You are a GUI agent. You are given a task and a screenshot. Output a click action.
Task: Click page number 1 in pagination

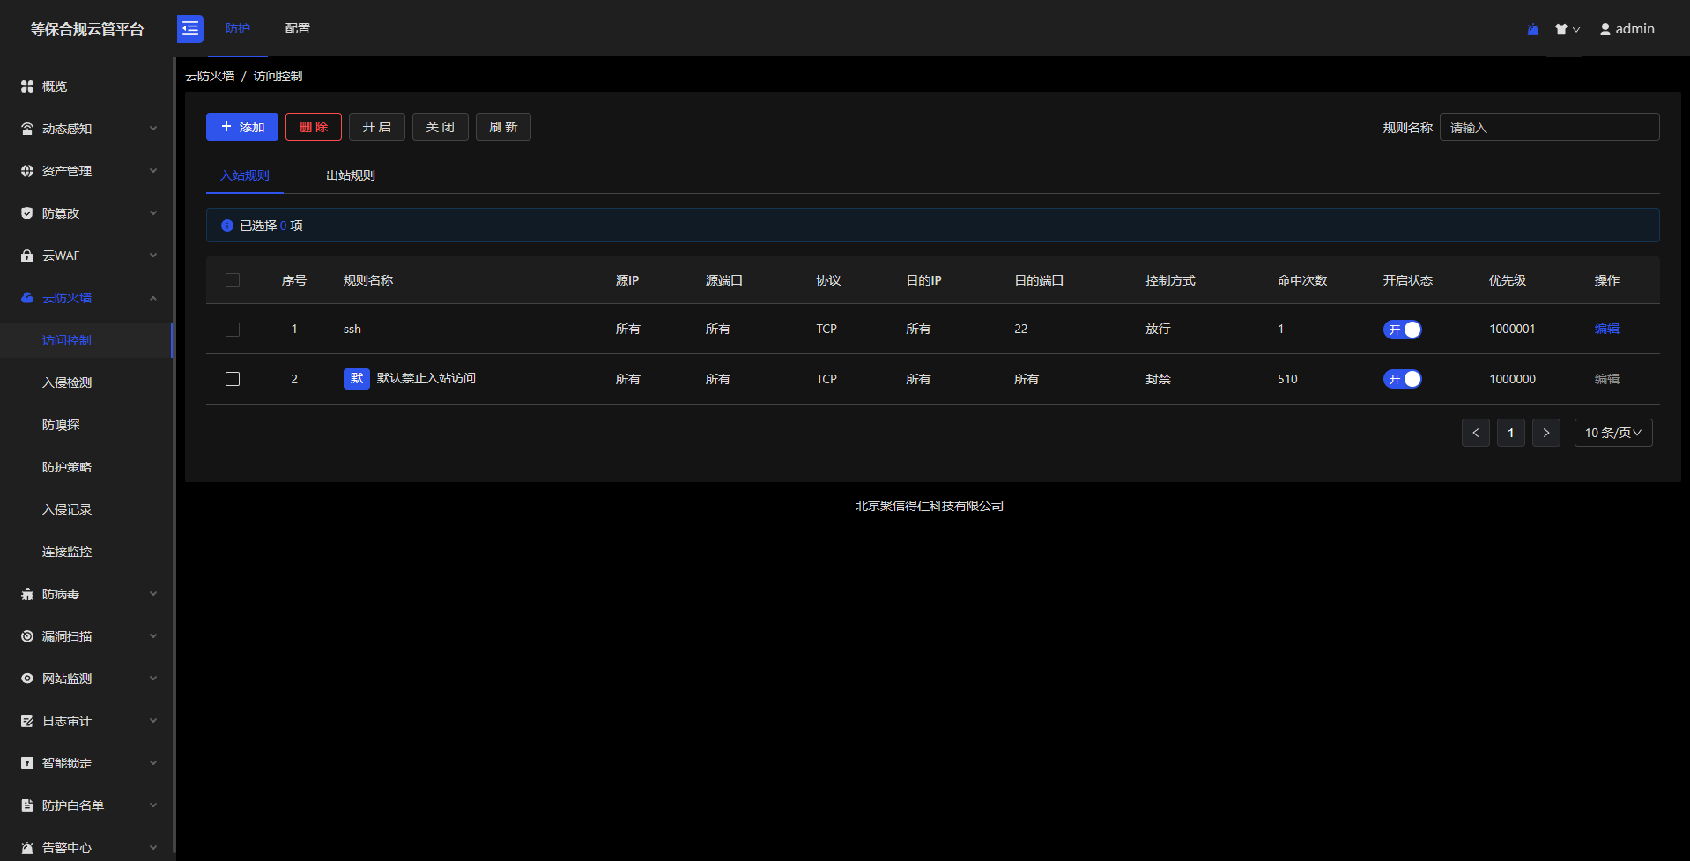tap(1511, 433)
